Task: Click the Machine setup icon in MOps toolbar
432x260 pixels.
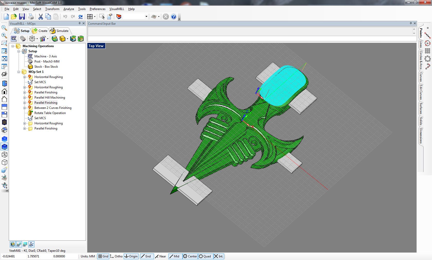Action: (14, 39)
